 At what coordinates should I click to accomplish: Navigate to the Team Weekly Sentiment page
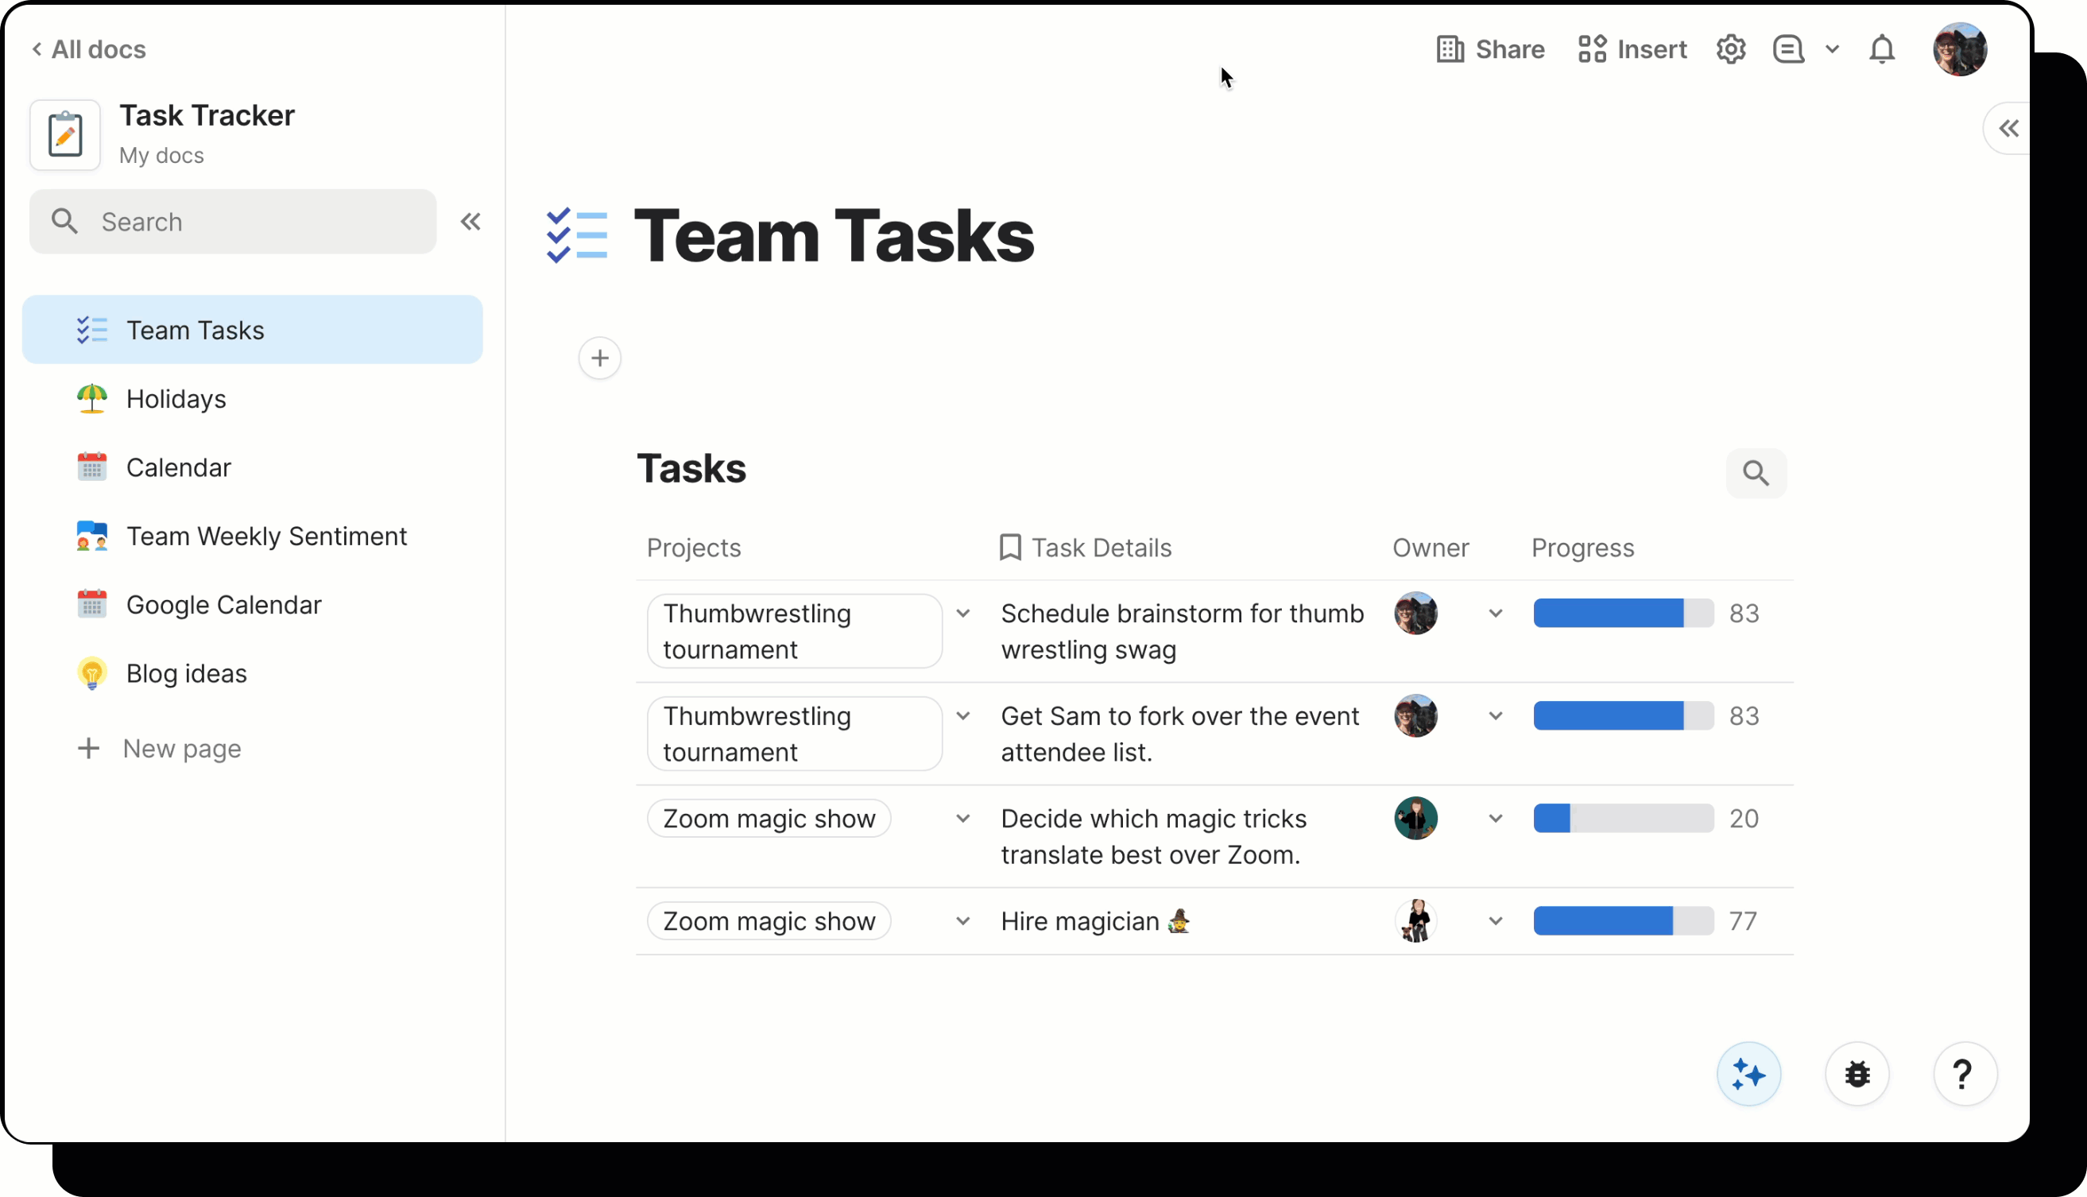(265, 536)
